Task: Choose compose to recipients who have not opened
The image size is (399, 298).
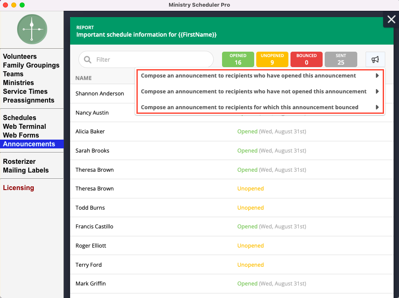Action: (253, 91)
